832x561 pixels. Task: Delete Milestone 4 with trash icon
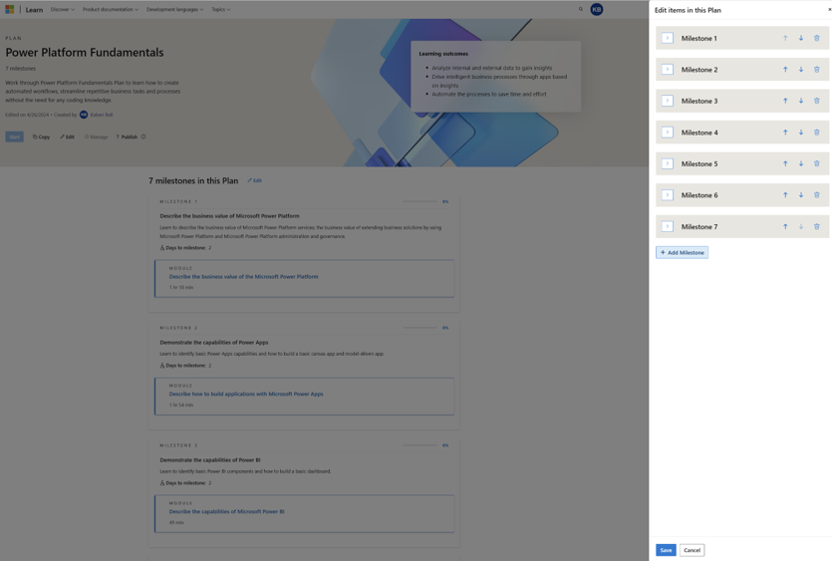click(817, 133)
